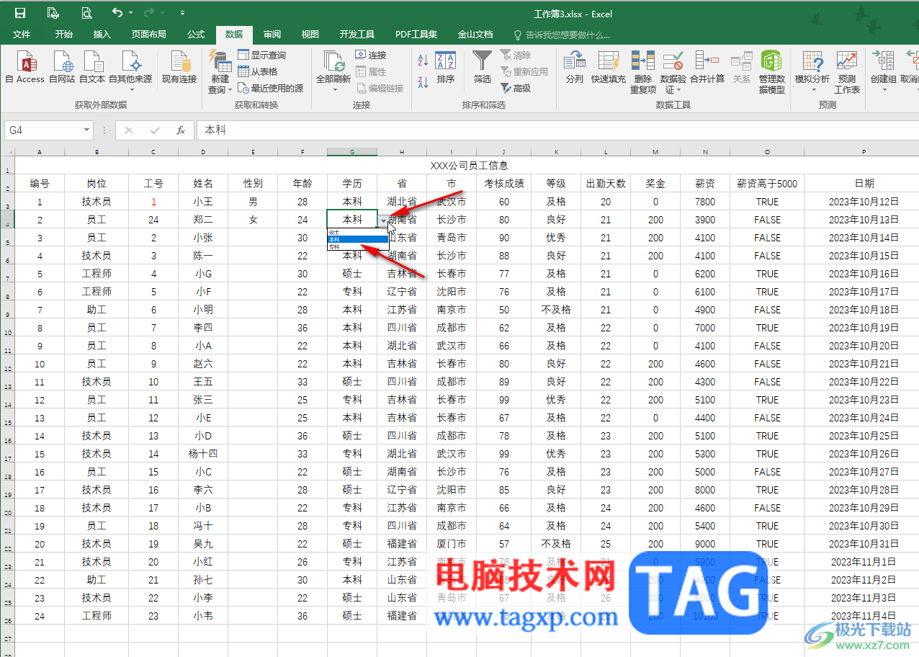This screenshot has width=919, height=657.
Task: Open the quick print icon in title bar
Action: tap(53, 13)
